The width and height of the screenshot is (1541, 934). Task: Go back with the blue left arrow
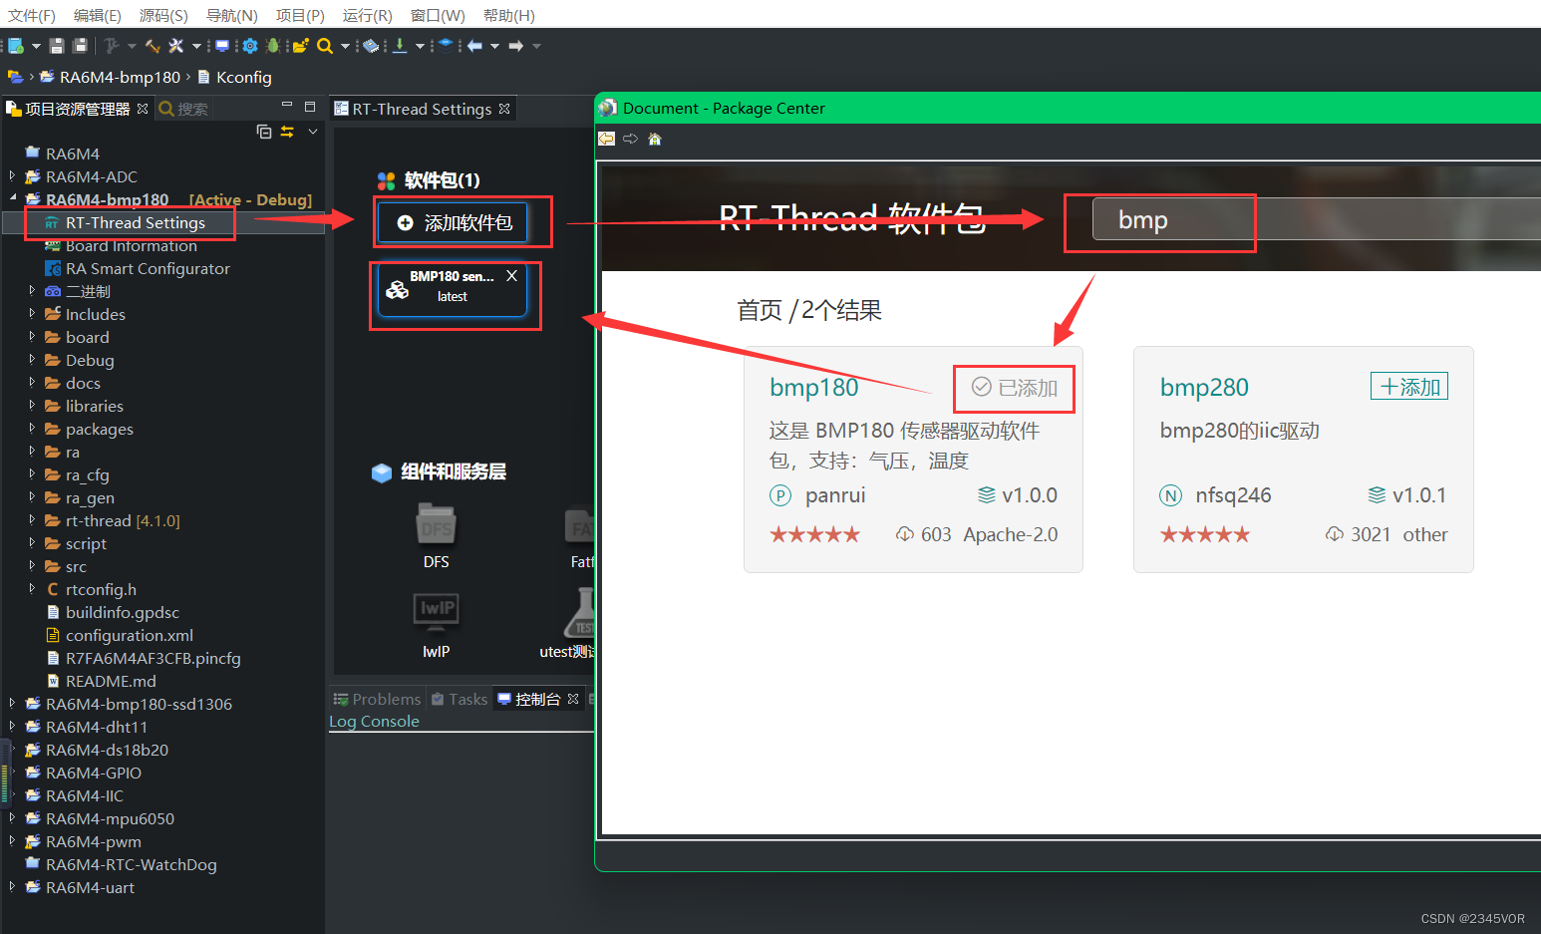(x=474, y=46)
